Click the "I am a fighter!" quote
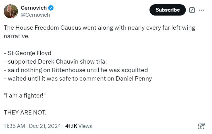This screenshot has width=212, height=134. tap(25, 96)
